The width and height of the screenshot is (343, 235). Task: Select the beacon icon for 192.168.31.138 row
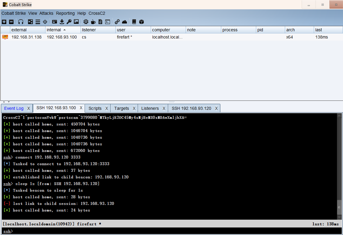coord(5,37)
